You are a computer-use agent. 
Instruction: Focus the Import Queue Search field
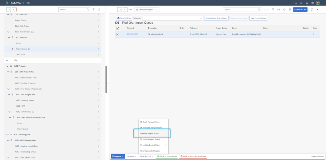click(x=240, y=9)
